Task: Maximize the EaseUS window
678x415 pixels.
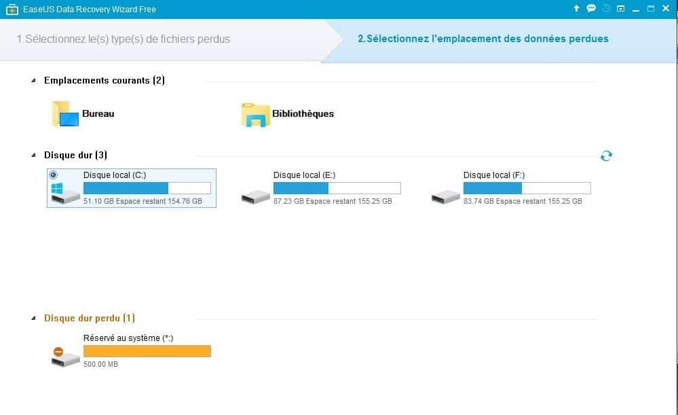Action: (651, 9)
